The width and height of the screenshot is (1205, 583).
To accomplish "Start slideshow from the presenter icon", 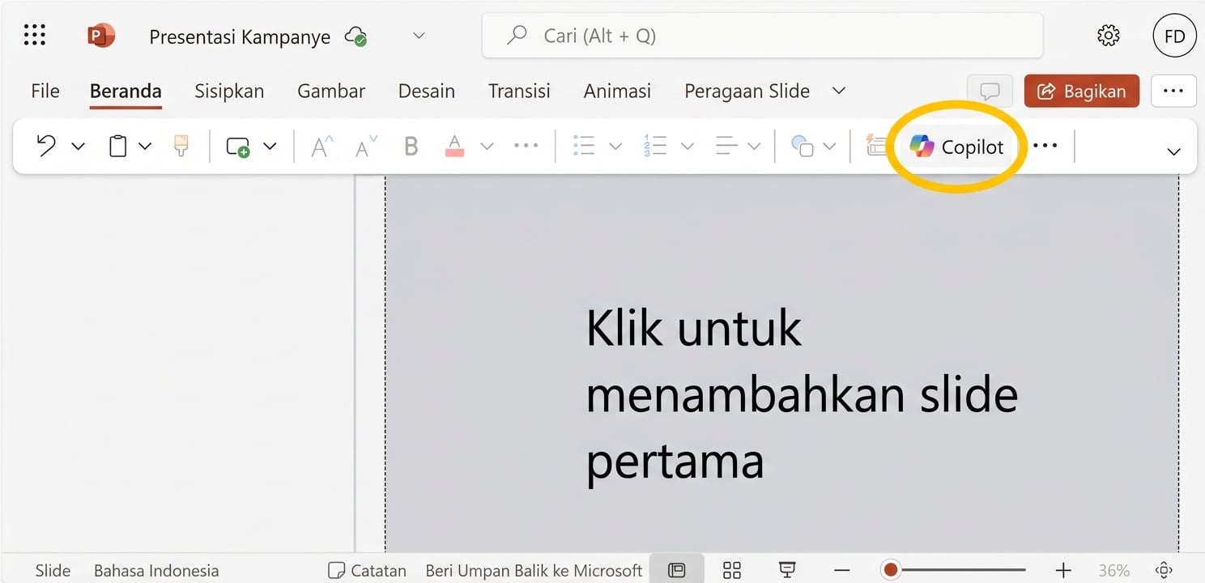I will tap(786, 570).
